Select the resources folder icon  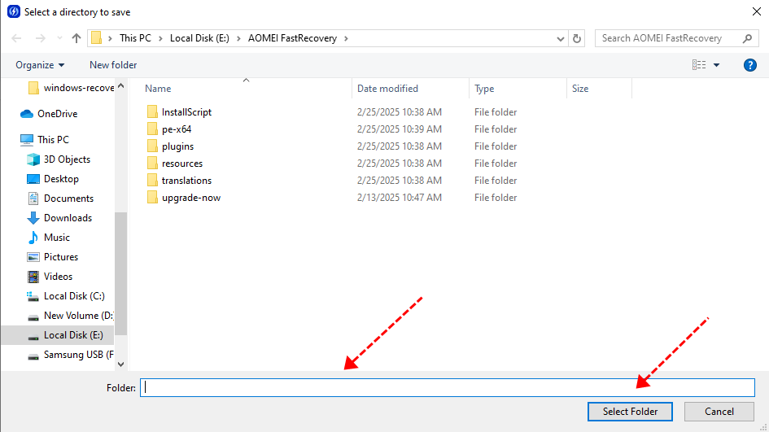pyautogui.click(x=152, y=164)
